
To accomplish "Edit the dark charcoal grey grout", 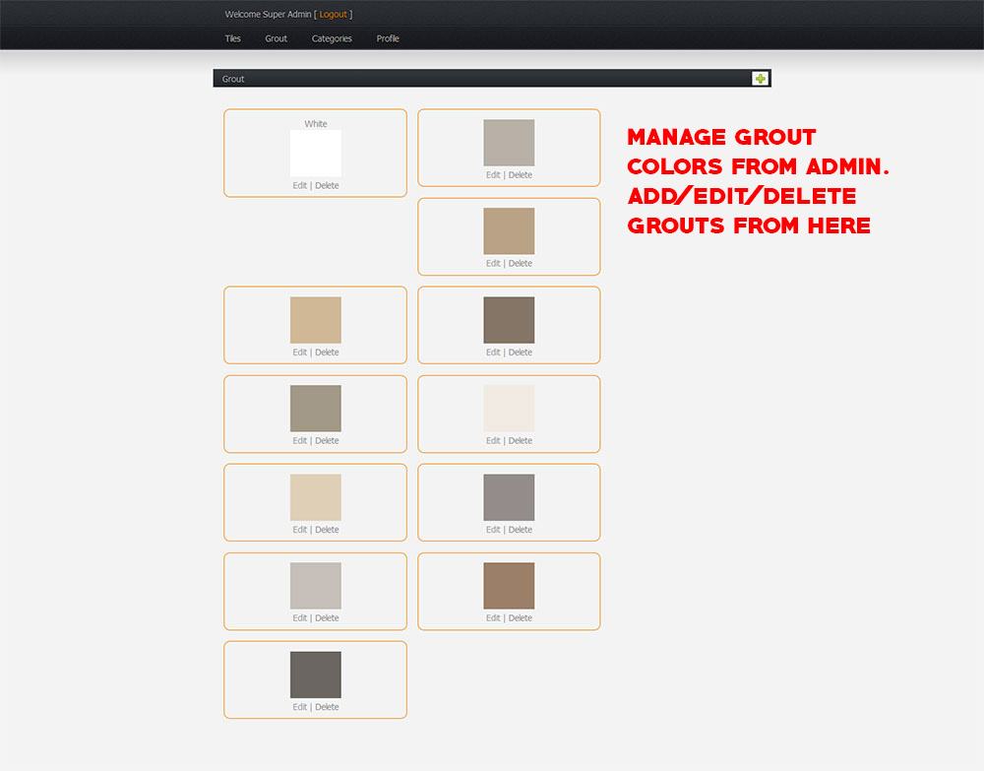I will [299, 707].
